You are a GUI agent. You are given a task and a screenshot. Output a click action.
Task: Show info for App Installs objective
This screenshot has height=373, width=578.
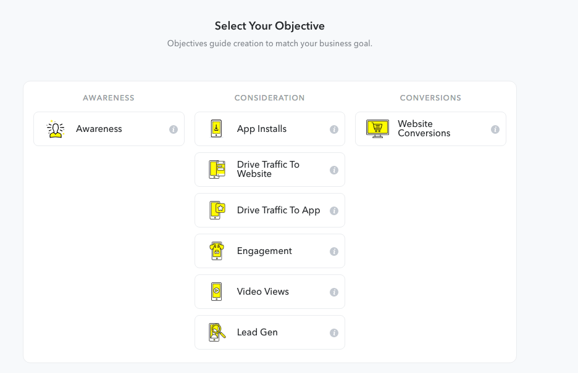(334, 129)
